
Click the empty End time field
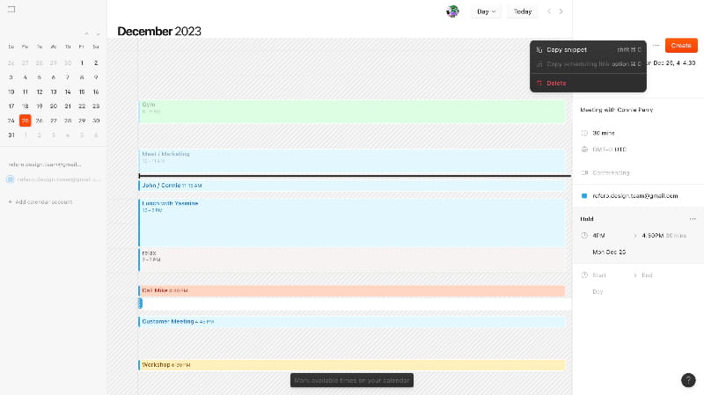pyautogui.click(x=647, y=275)
